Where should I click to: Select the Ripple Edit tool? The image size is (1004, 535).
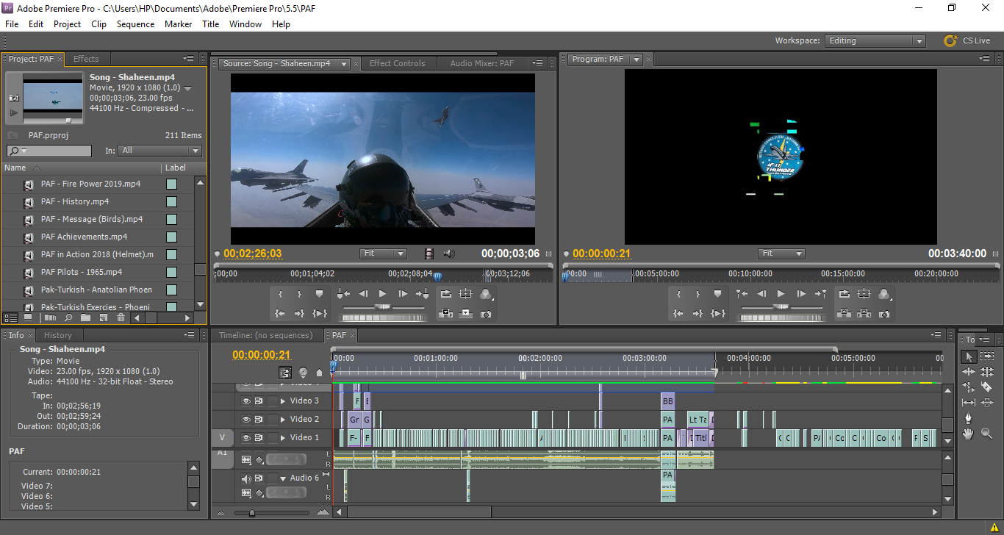[x=969, y=372]
